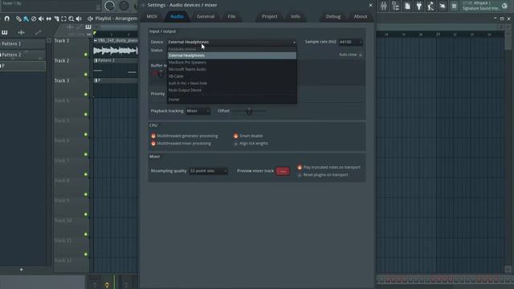Adjust the Buffer length slider
The height and width of the screenshot is (289, 514).
click(x=160, y=74)
